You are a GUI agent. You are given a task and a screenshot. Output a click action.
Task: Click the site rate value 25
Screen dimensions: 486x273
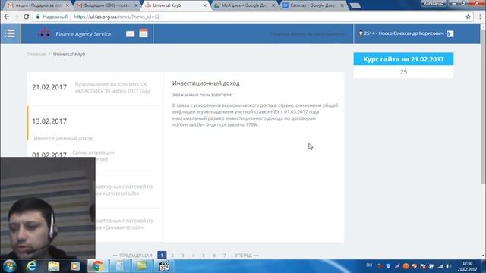coord(403,72)
